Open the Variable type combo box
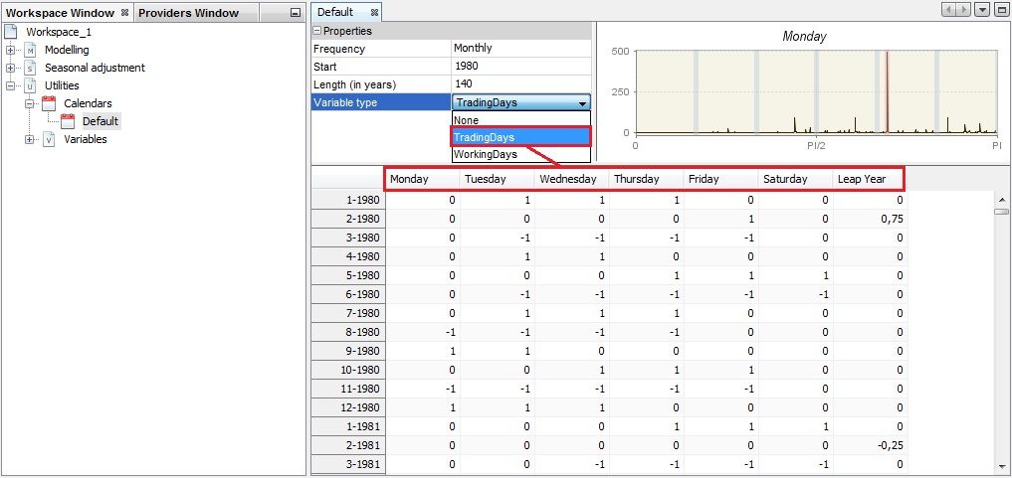 581,102
